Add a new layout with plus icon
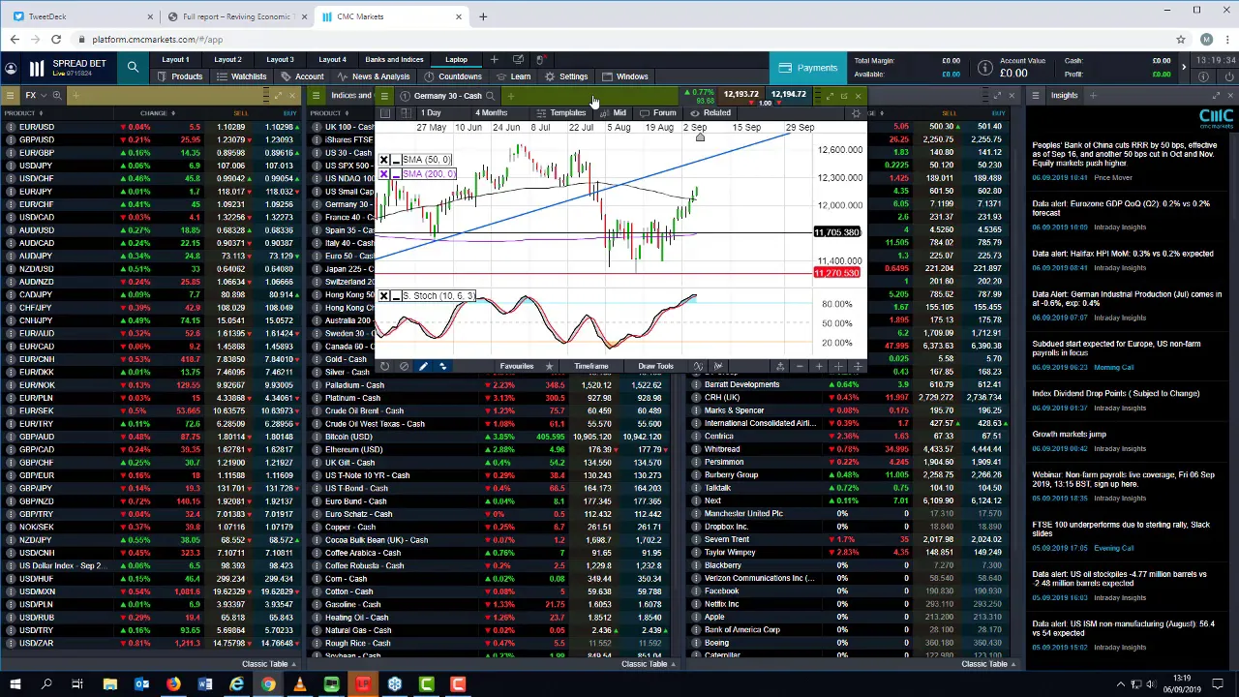Screen dimensions: 1239x697 tap(495, 59)
